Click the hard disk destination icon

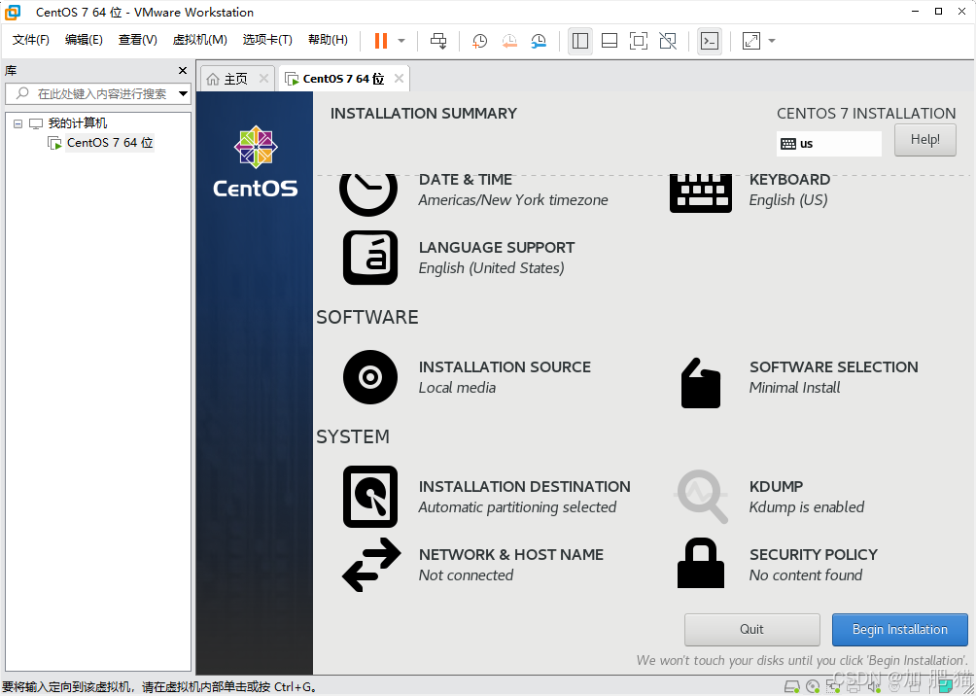(x=370, y=497)
